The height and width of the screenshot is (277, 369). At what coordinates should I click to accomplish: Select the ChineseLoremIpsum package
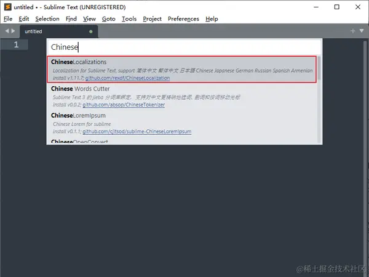(x=182, y=123)
